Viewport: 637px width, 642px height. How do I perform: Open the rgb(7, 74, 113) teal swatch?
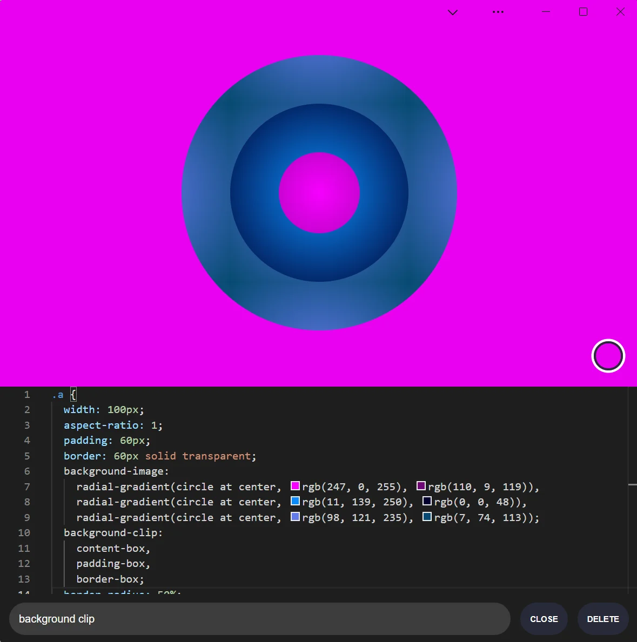coord(427,517)
